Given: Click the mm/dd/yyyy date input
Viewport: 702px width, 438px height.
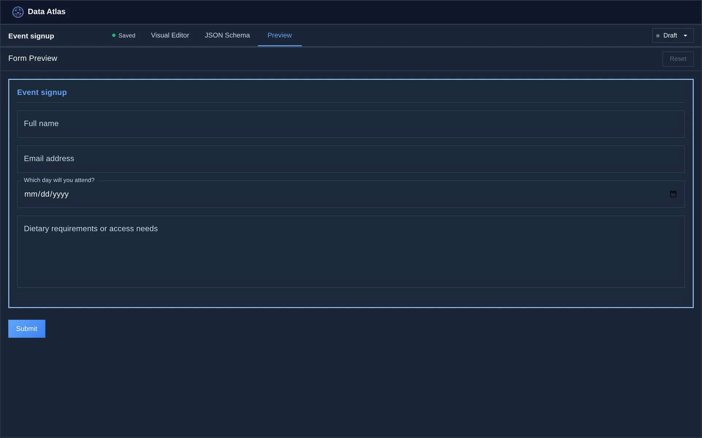Looking at the screenshot, I should point(351,194).
